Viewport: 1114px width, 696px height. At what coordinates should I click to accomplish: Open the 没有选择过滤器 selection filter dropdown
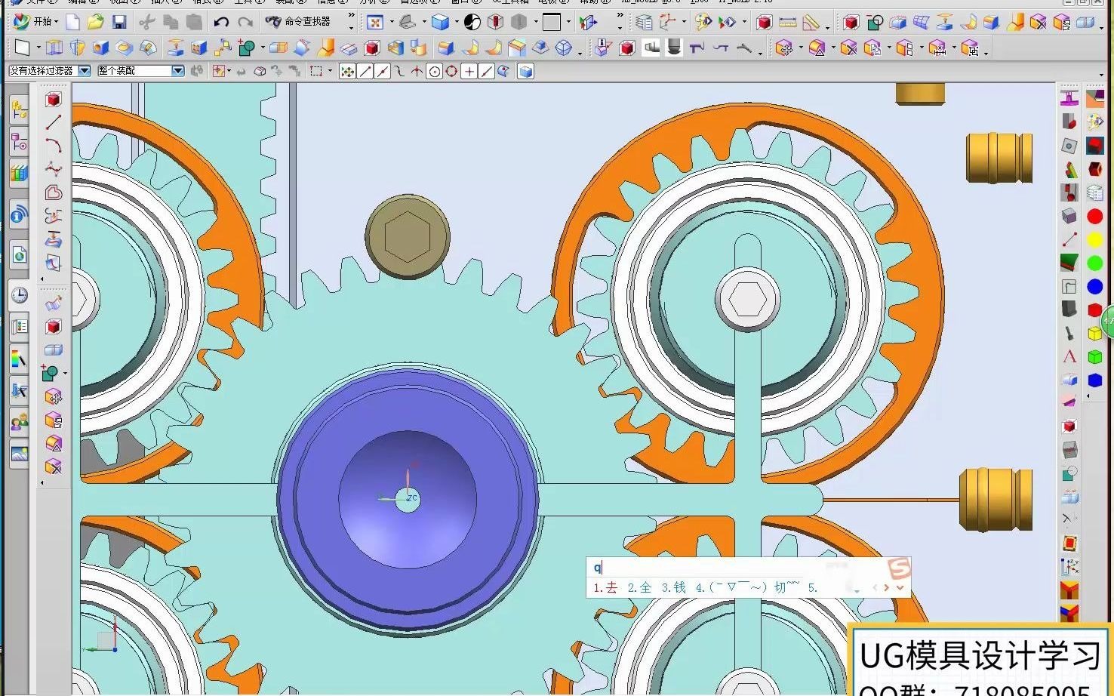(x=85, y=71)
